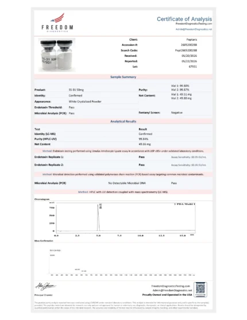Viewport: 247px width, 320px height.
Task: Click the Sample Summary section heading
Action: 123,77
